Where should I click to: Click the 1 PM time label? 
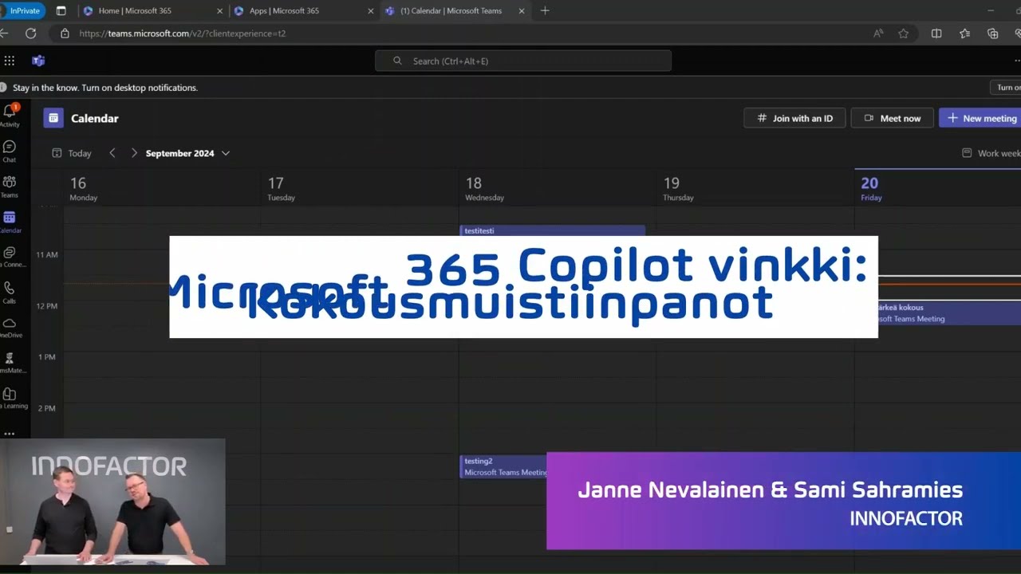47,357
